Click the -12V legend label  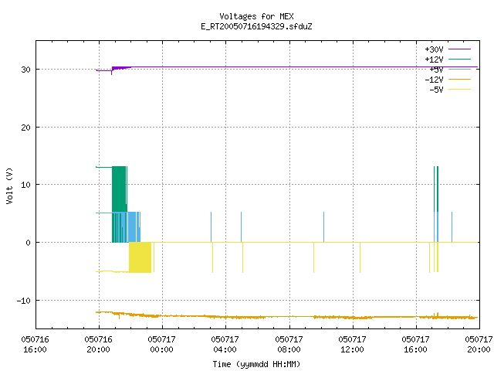pyautogui.click(x=434, y=80)
